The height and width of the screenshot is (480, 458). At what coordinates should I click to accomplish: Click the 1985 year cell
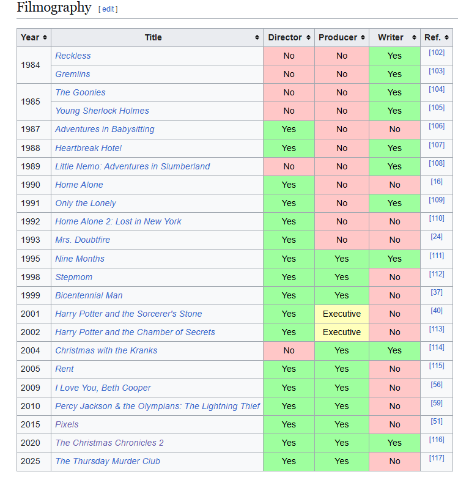click(34, 102)
